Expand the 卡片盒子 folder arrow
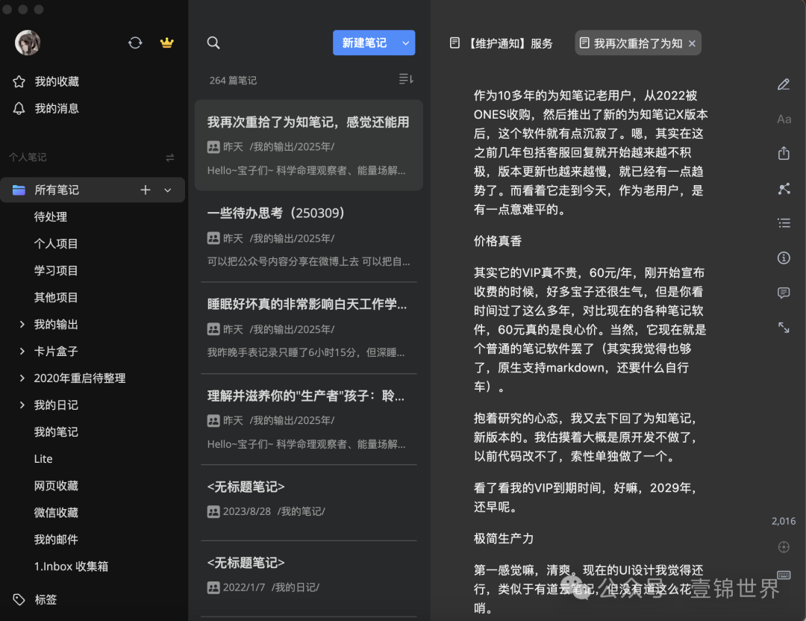The image size is (806, 621). (x=22, y=351)
